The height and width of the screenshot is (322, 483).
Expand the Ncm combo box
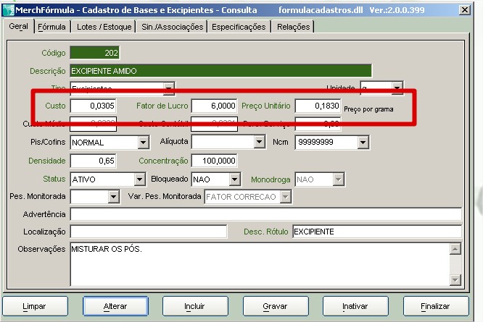click(363, 143)
